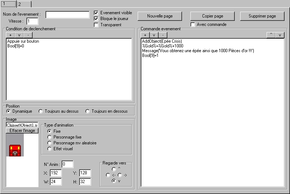Click the treasure chest image preview
Image resolution: width=290 pixels, height=194 pixels.
tap(15, 150)
